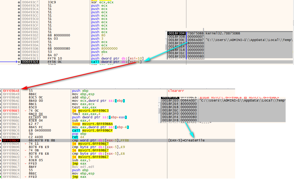The width and height of the screenshot is (294, 191).
Task: Select 'call msvcrt.6FF69BCF' instruction
Action: (92, 130)
